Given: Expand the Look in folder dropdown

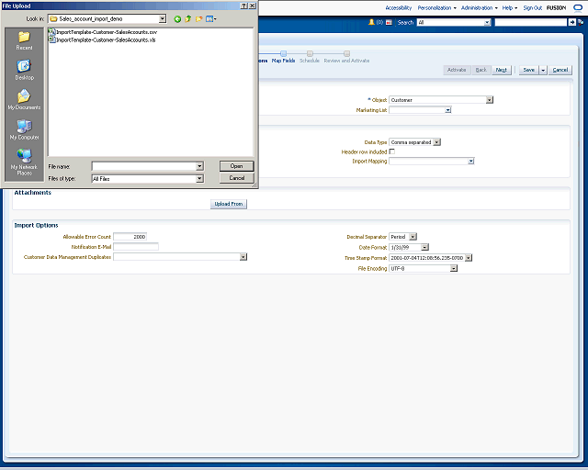Looking at the screenshot, I should click(x=163, y=18).
